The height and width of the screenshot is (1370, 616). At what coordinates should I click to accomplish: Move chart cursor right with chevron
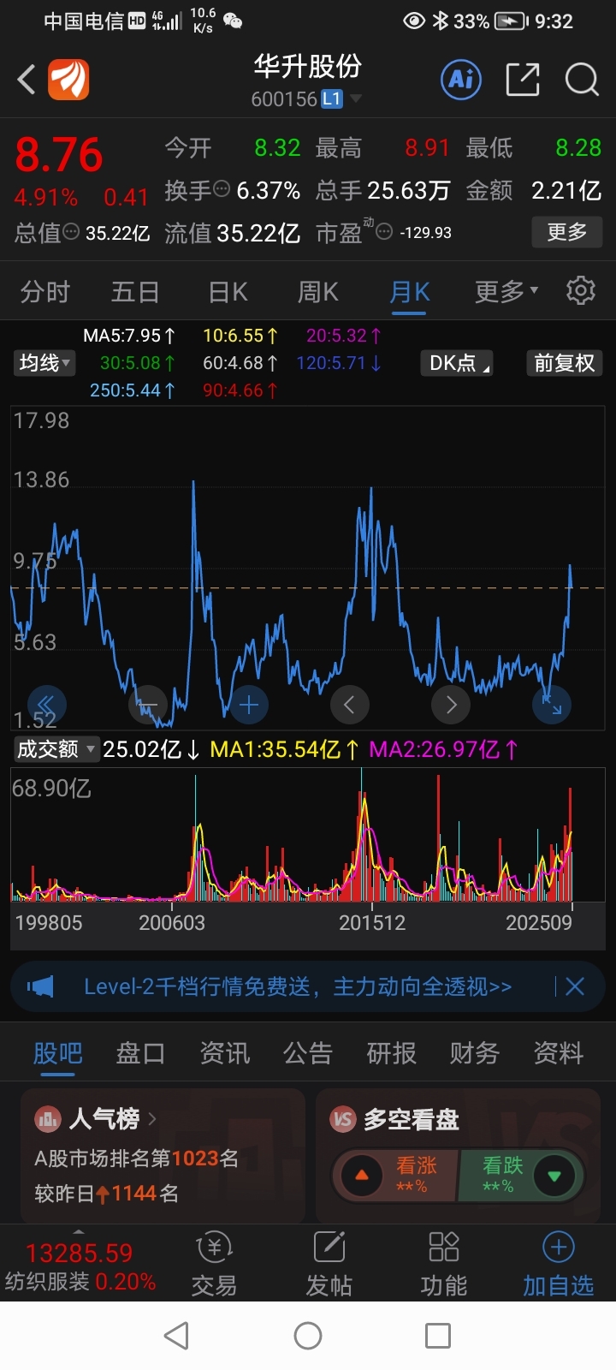coord(451,705)
